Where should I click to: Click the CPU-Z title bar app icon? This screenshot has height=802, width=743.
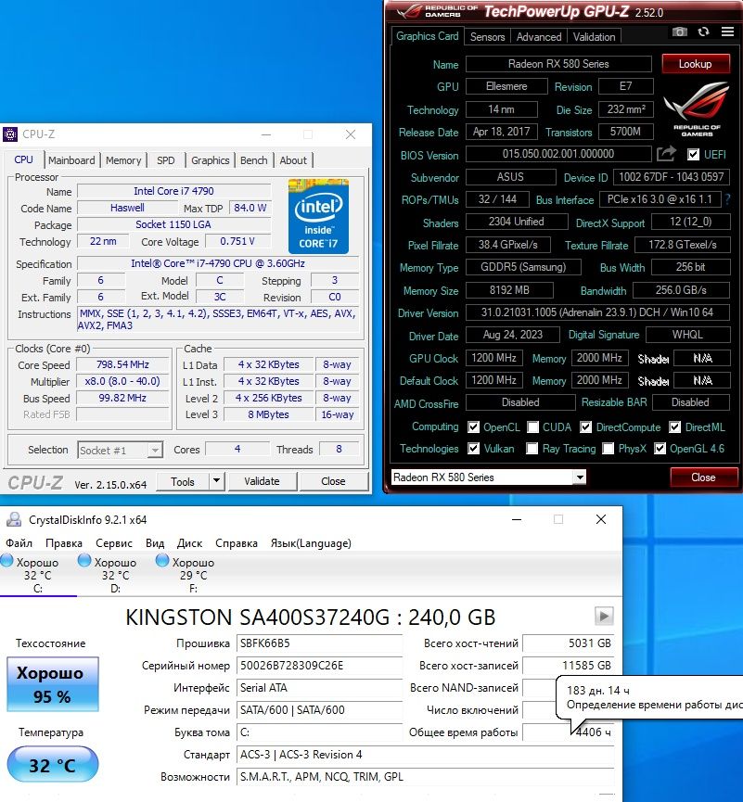9,134
